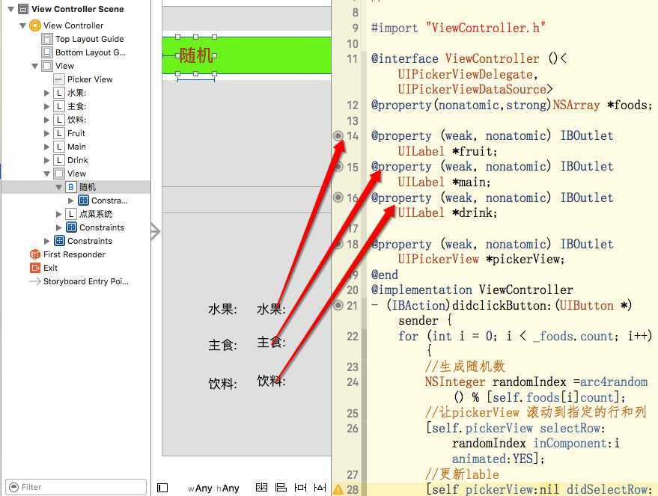Expand the 水果: label row

click(x=46, y=93)
